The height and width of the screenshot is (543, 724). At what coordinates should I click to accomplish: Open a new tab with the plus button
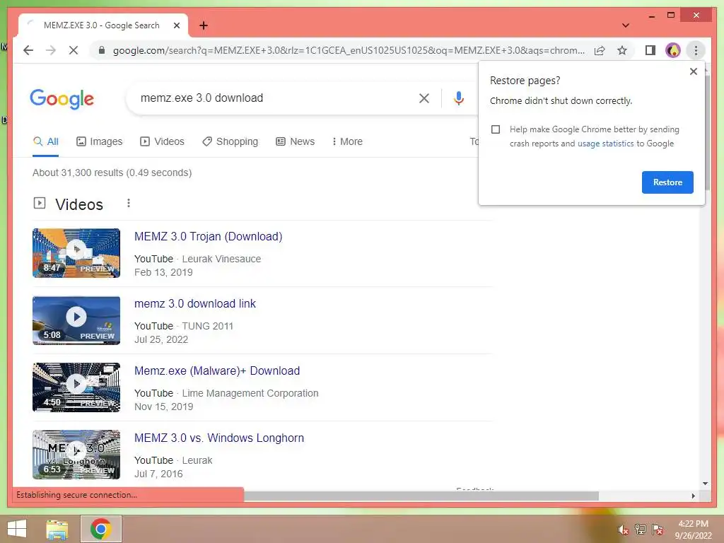tap(204, 25)
